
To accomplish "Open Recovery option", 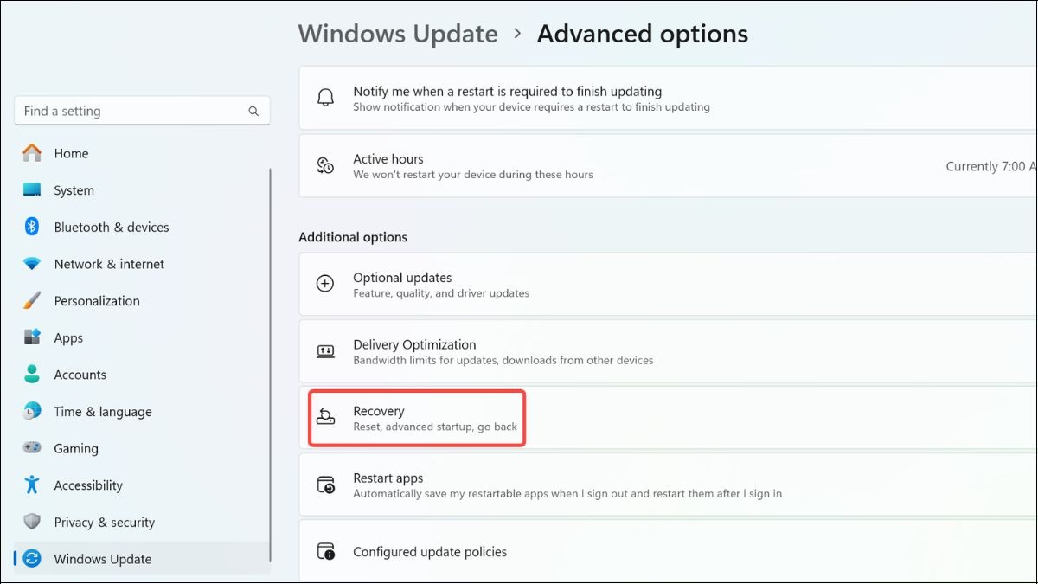I will click(x=668, y=418).
